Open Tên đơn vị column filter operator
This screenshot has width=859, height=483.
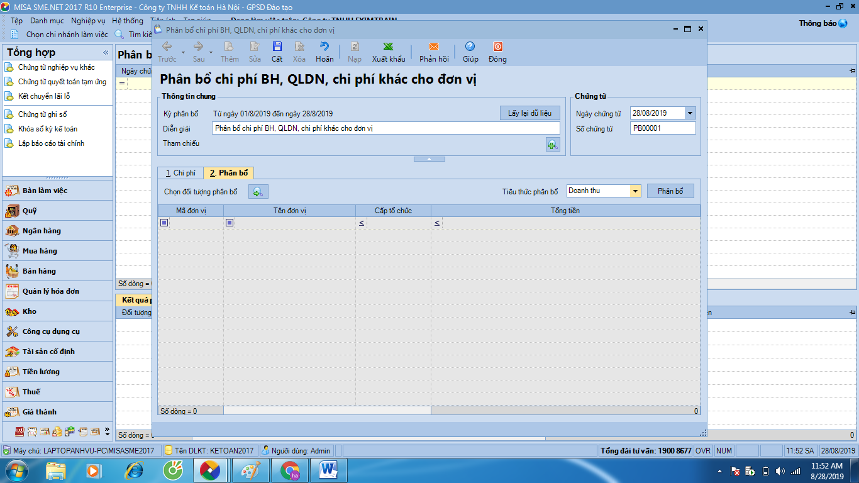pyautogui.click(x=230, y=223)
